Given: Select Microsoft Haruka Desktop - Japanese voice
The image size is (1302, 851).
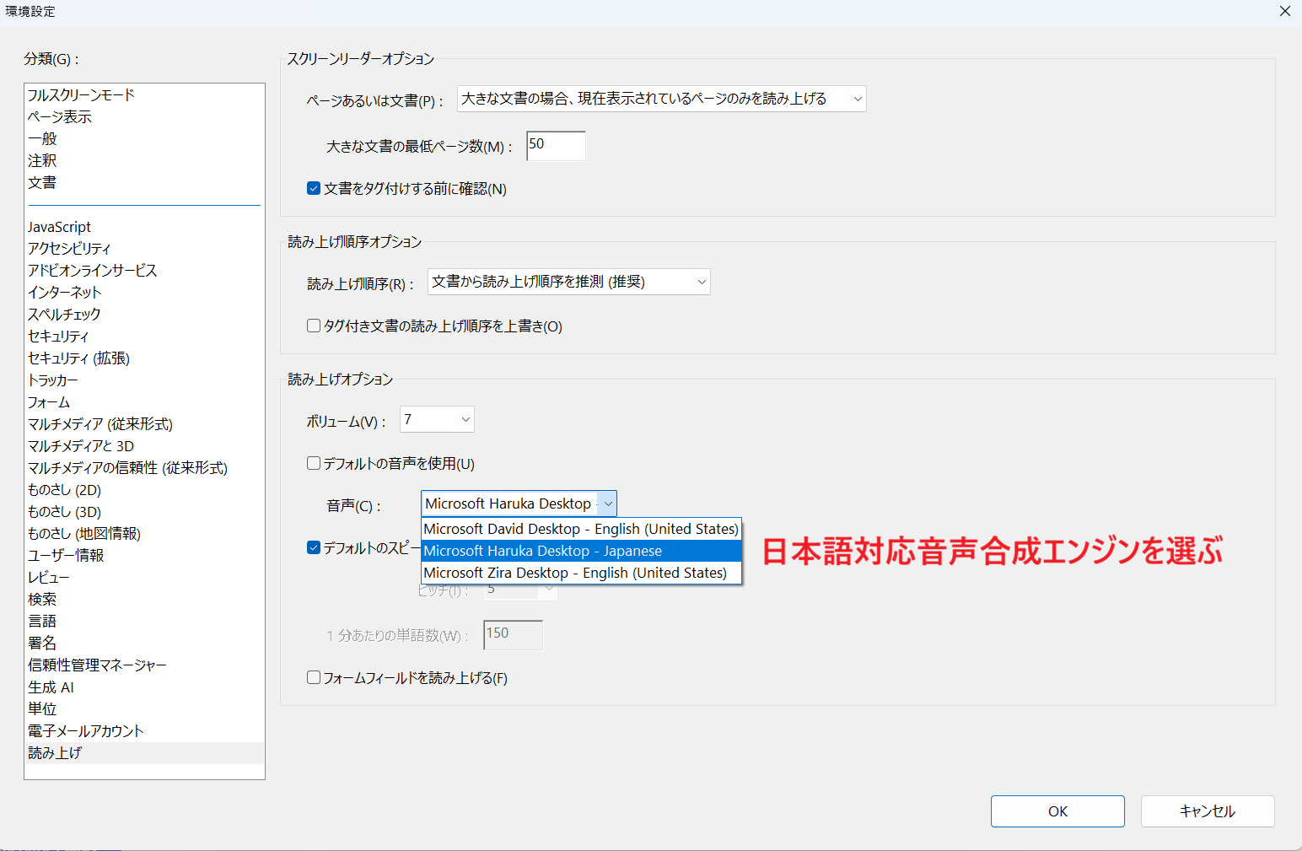Looking at the screenshot, I should [x=580, y=551].
